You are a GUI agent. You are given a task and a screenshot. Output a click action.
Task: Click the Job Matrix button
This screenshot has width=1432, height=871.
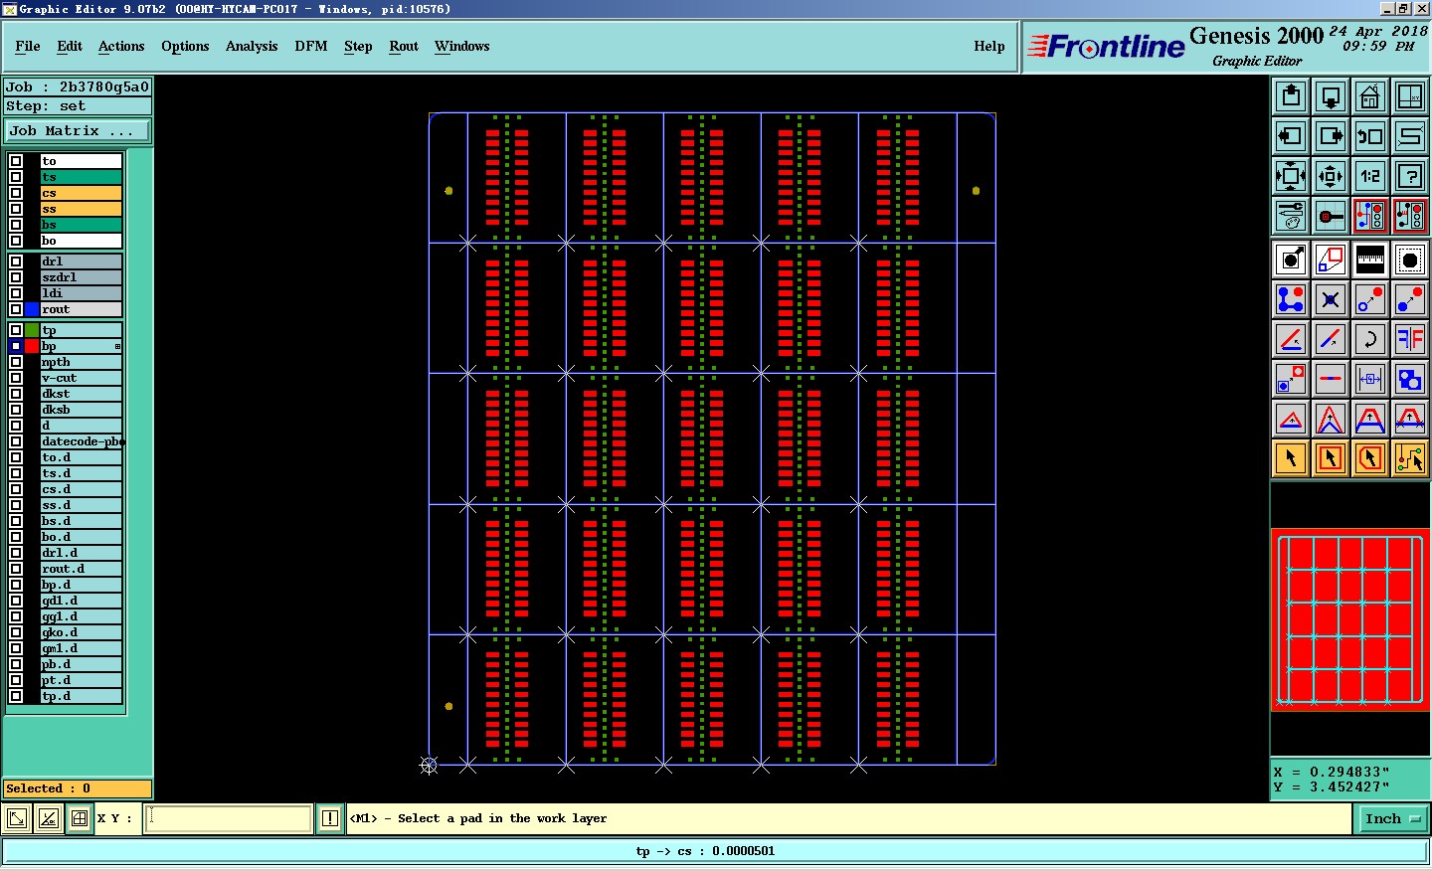pyautogui.click(x=78, y=130)
